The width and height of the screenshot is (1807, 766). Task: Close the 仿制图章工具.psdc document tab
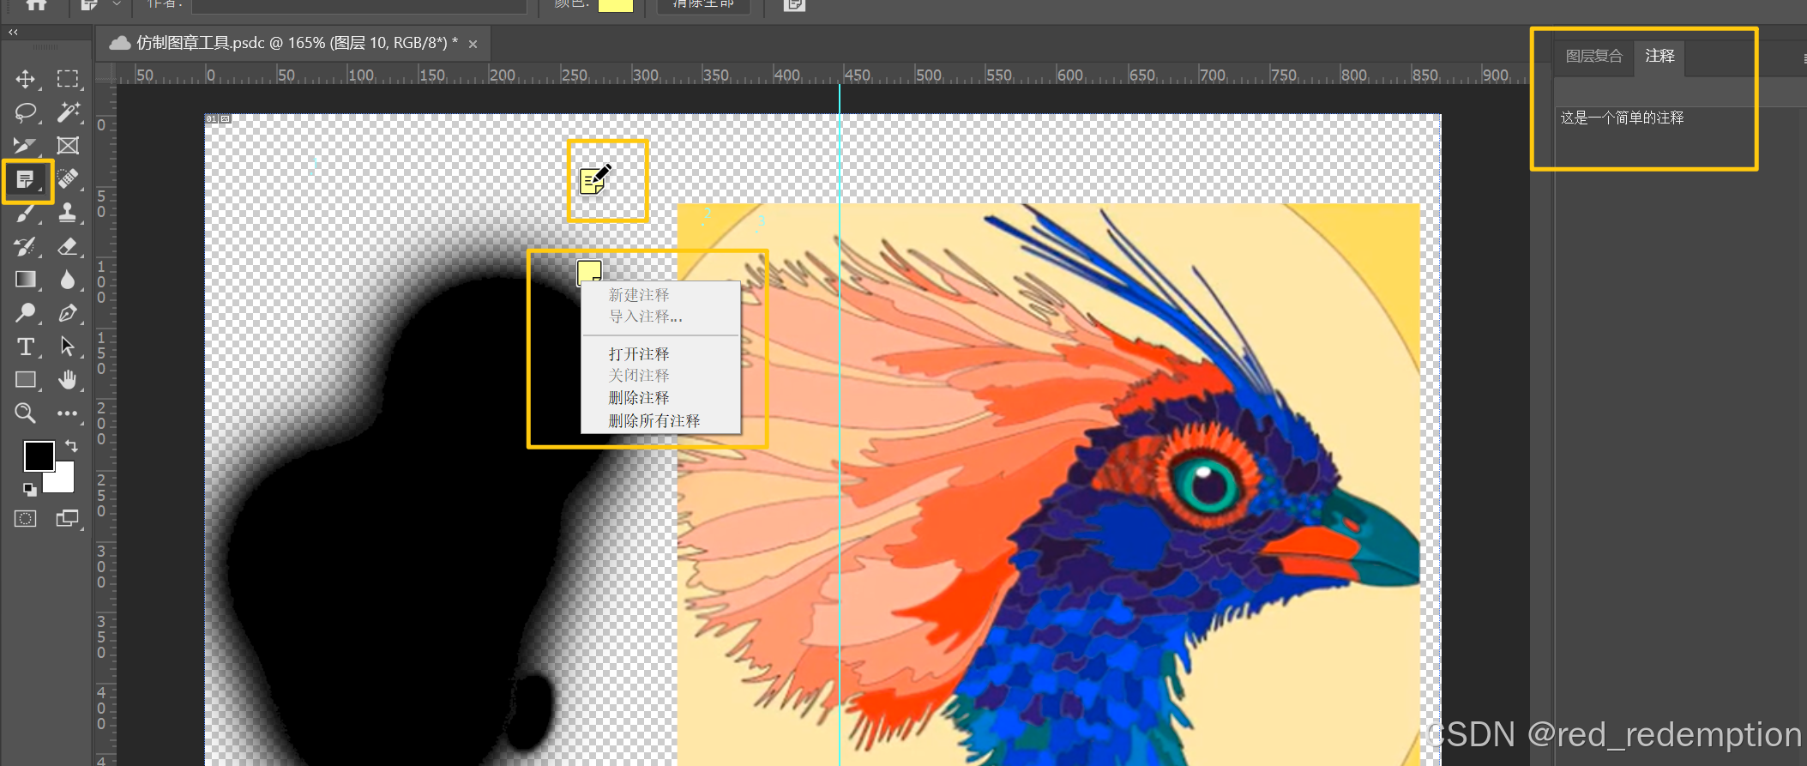point(473,44)
